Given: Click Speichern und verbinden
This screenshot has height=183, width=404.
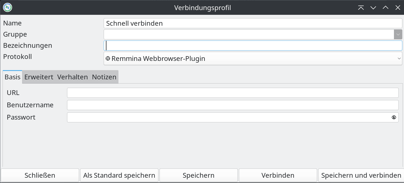Looking at the screenshot, I should coord(361,175).
